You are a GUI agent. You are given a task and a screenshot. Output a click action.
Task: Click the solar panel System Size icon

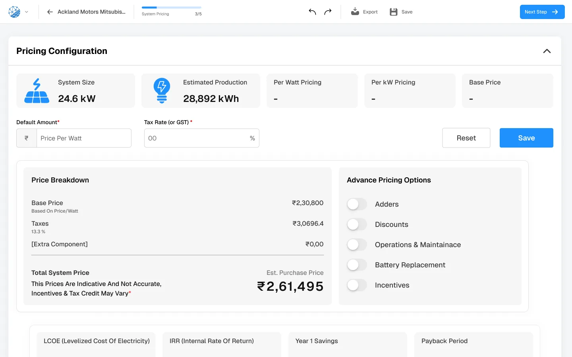click(x=37, y=90)
